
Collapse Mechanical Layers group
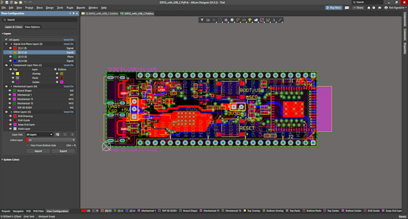point(11,86)
